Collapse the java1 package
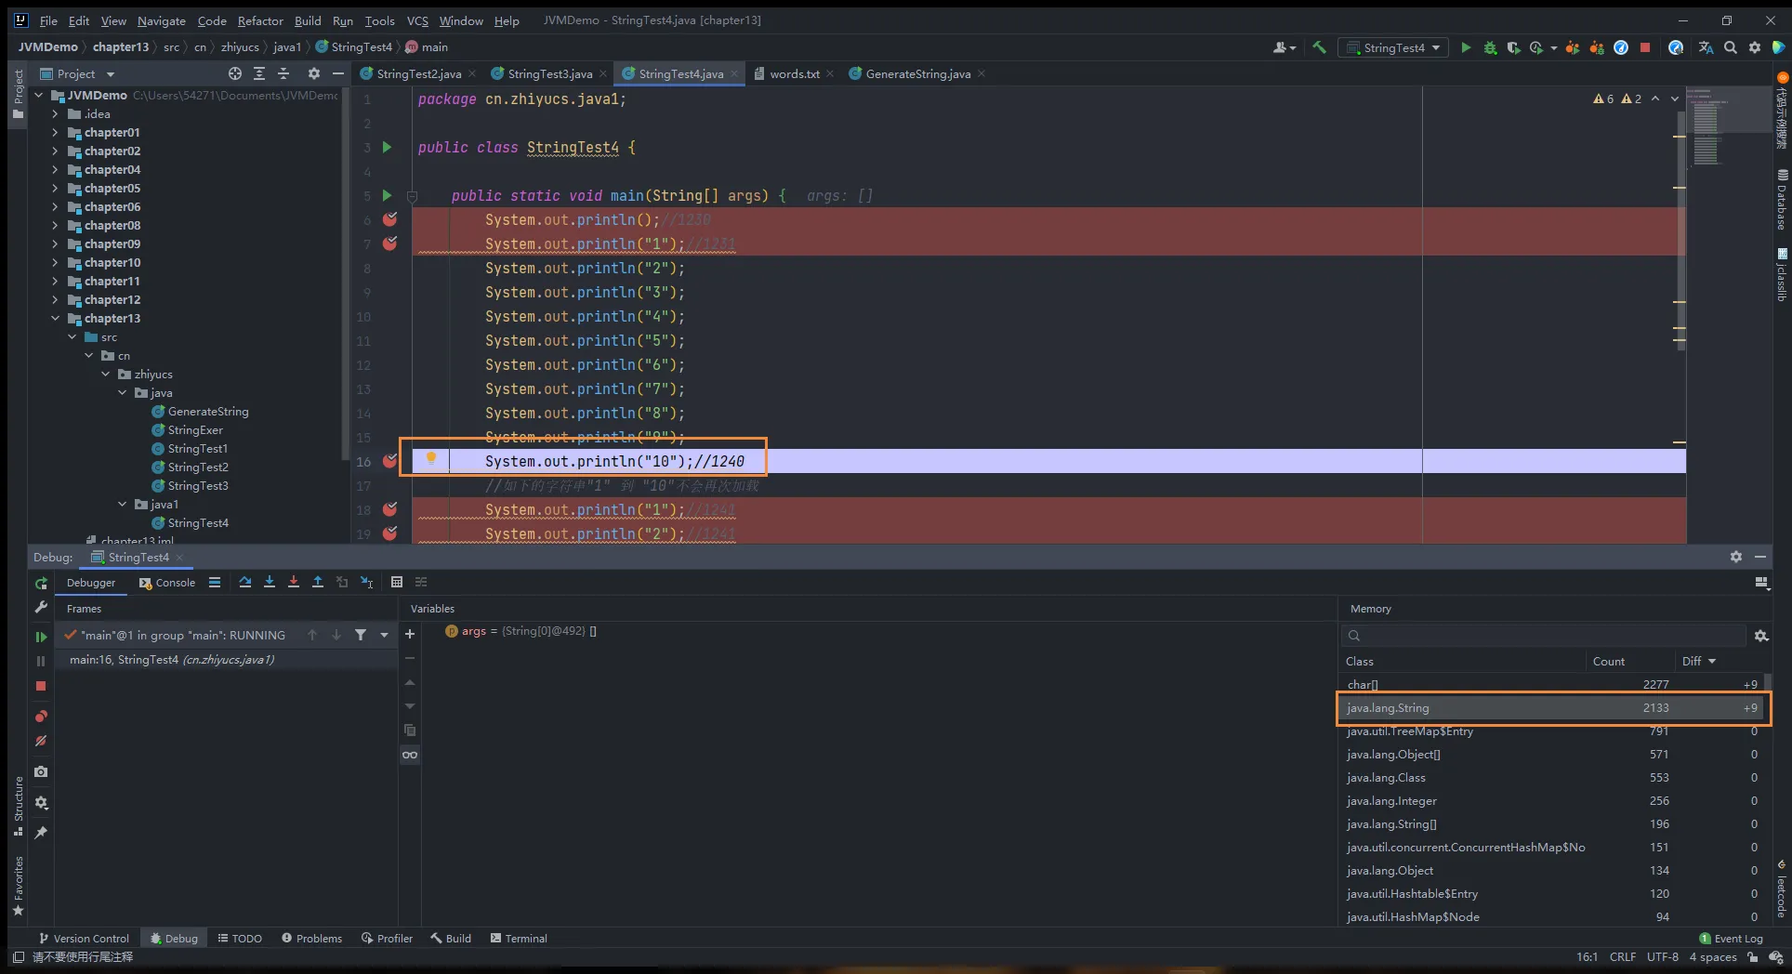The height and width of the screenshot is (974, 1792). coord(122,504)
